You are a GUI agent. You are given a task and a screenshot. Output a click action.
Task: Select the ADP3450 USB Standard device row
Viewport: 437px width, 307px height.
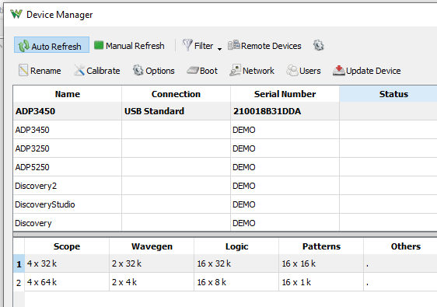tap(225, 111)
